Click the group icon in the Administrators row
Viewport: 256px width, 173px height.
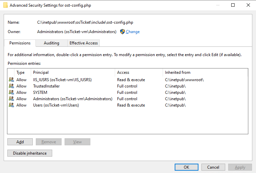coord(11,99)
